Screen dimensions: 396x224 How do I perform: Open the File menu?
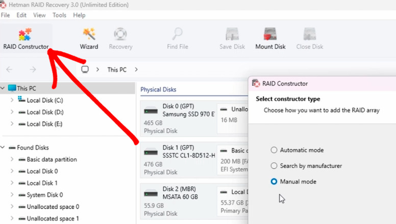(5, 15)
